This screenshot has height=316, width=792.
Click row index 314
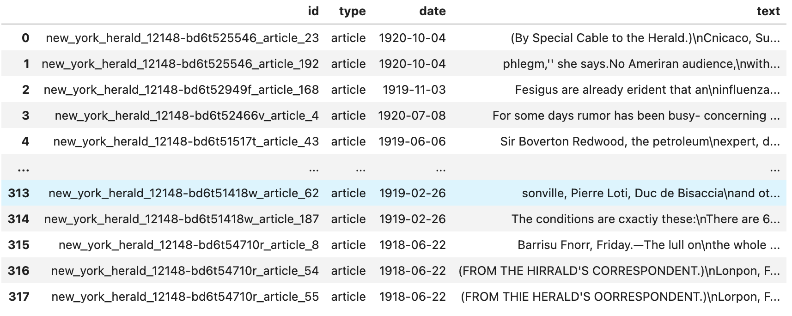pyautogui.click(x=18, y=219)
